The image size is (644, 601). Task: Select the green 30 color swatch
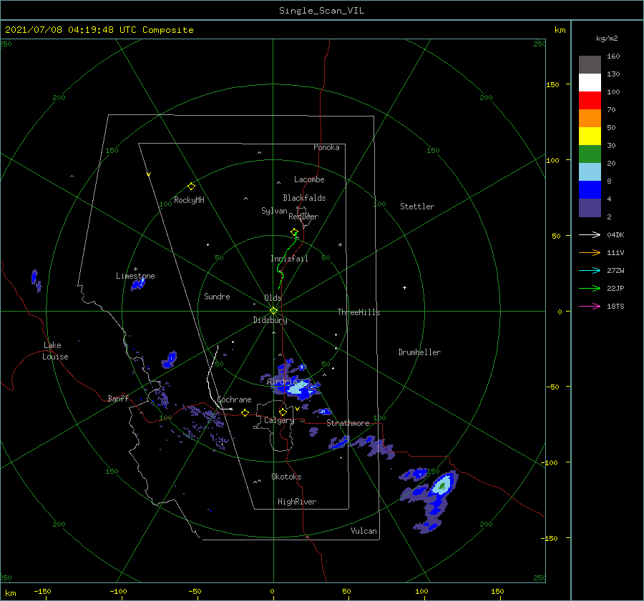[590, 154]
